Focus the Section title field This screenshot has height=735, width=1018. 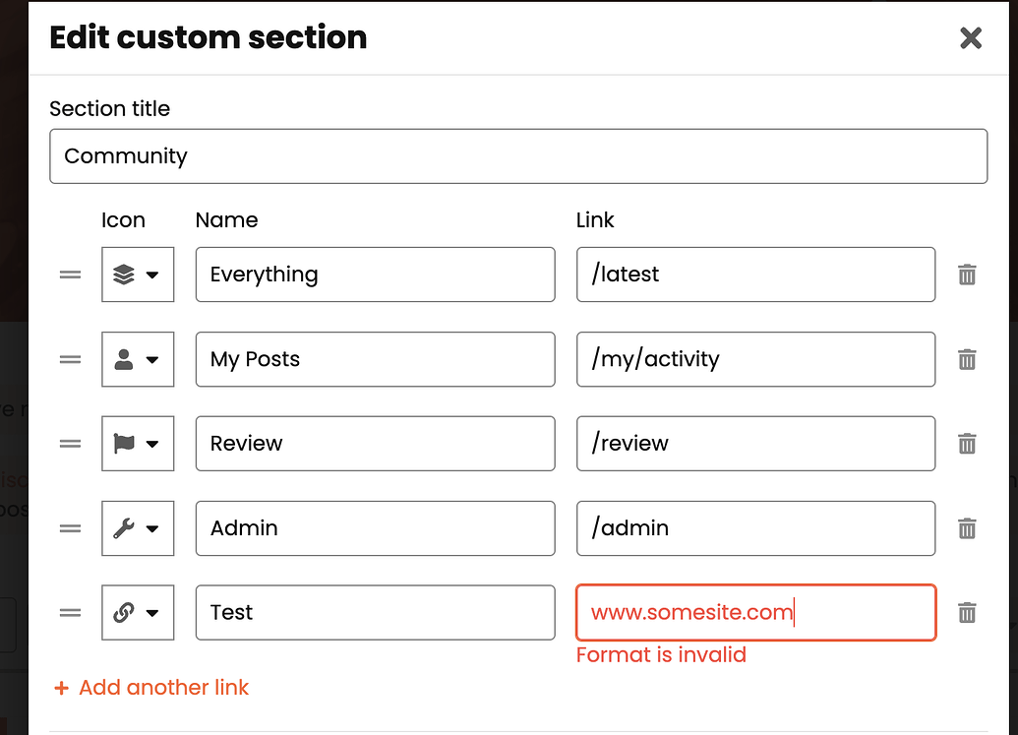[518, 156]
